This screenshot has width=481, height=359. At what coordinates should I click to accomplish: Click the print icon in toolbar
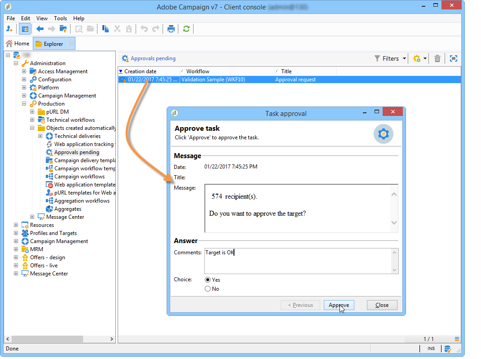click(x=171, y=29)
